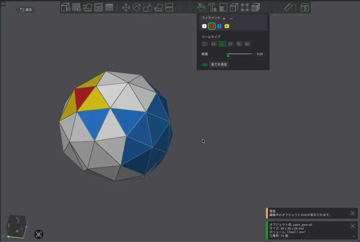Select the Triangle tool type
This screenshot has height=242, width=360.
[x=222, y=44]
